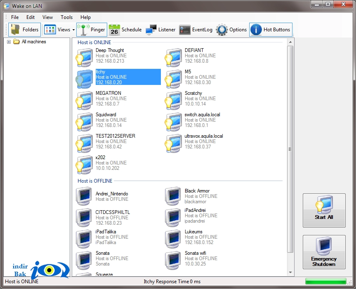Select the Deep Thought computer icon
Image resolution: width=356 pixels, height=289 pixels.
point(84,57)
